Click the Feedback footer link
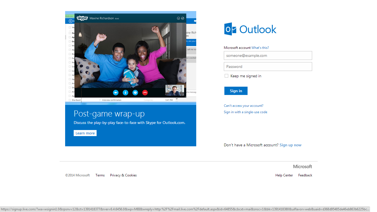377x212 pixels. point(305,175)
